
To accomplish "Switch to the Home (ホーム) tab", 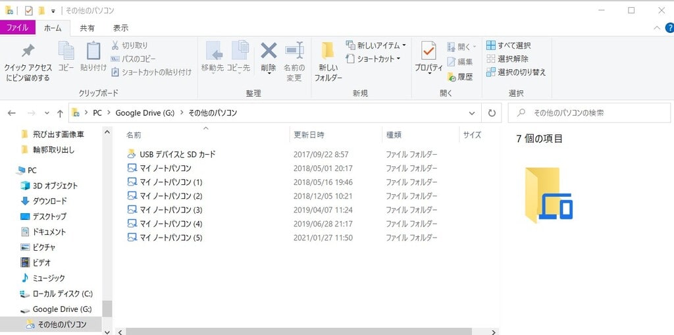I will coord(53,28).
